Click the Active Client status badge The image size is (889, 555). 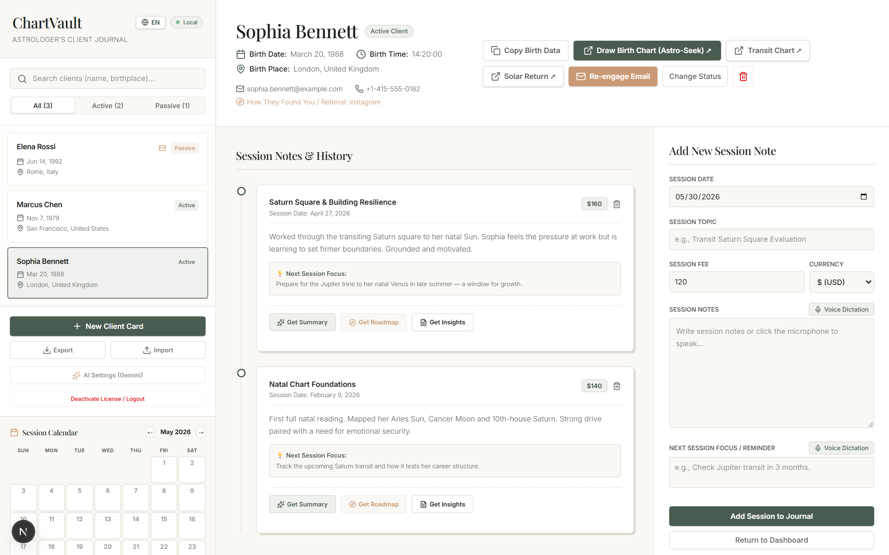pos(389,31)
